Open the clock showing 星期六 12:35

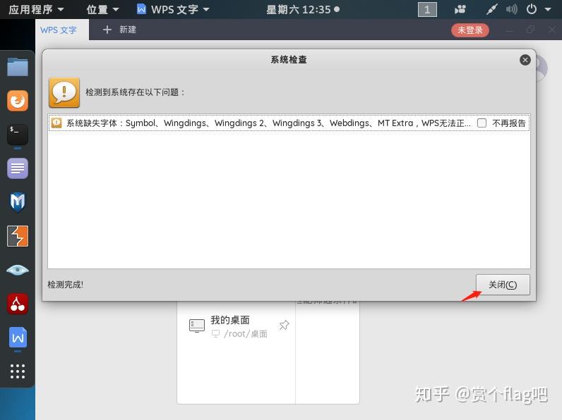[x=303, y=9]
